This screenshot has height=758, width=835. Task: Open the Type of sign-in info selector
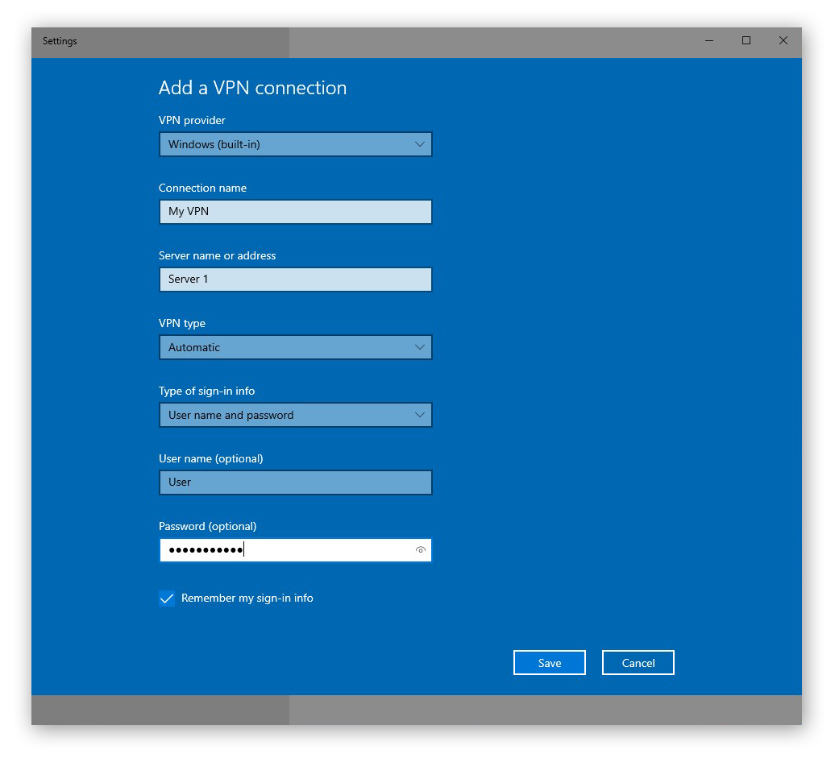(295, 415)
